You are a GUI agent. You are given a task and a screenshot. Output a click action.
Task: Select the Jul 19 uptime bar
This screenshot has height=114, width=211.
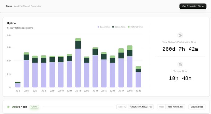tap(138, 77)
